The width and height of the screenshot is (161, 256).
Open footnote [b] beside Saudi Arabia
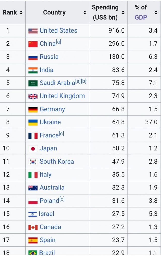84,81
